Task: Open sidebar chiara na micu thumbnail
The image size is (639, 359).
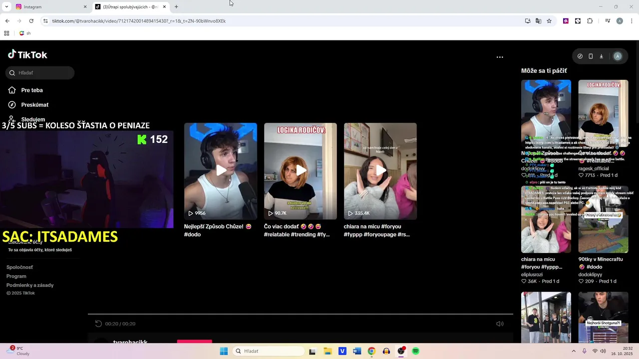Action: (x=546, y=219)
